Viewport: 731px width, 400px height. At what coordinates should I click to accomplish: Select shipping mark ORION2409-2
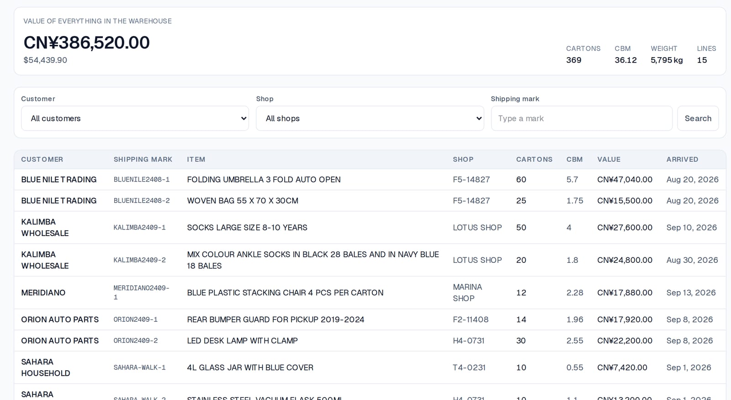(x=136, y=341)
